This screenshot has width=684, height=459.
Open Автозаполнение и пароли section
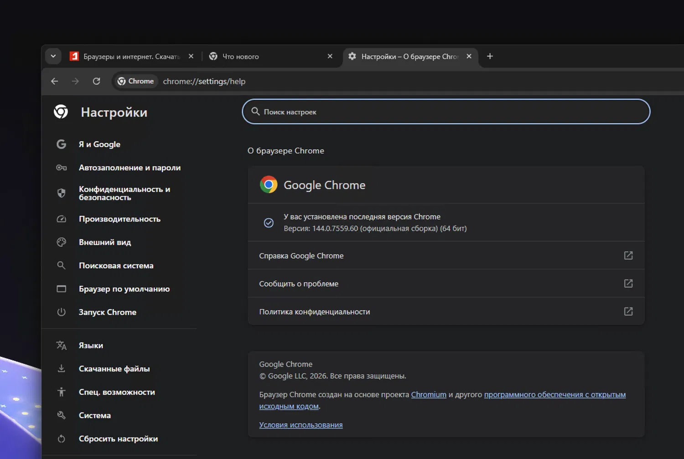pos(130,168)
